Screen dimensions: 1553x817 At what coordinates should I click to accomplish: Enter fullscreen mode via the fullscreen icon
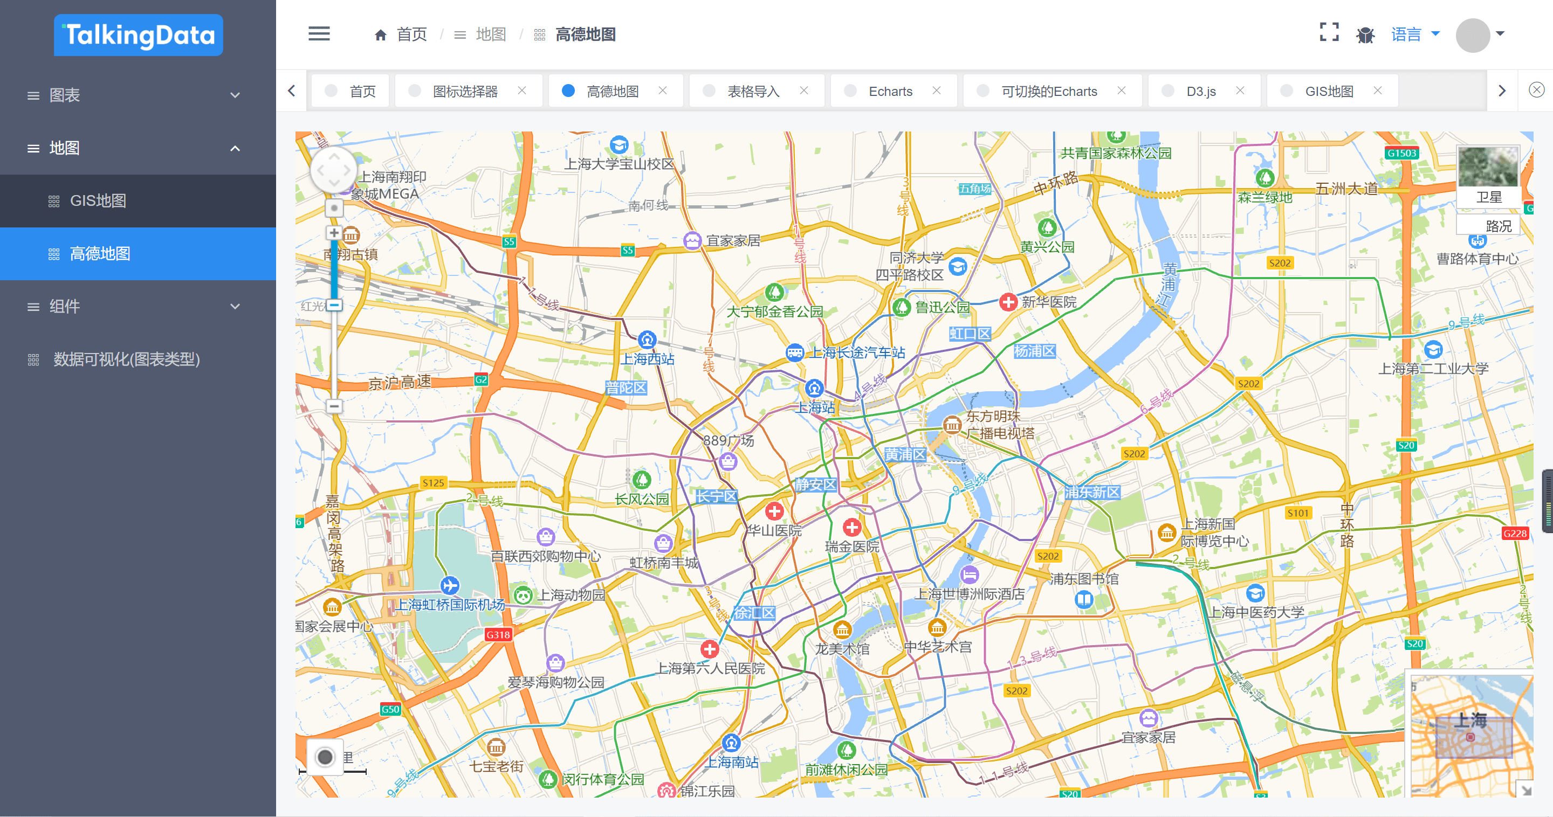(1329, 32)
